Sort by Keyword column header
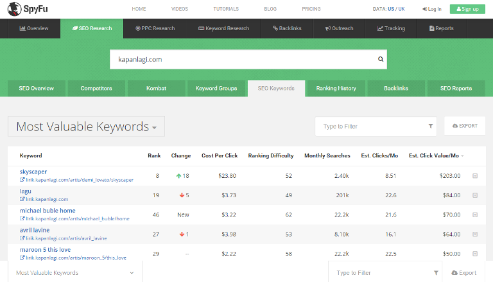This screenshot has height=282, width=493. [31, 155]
